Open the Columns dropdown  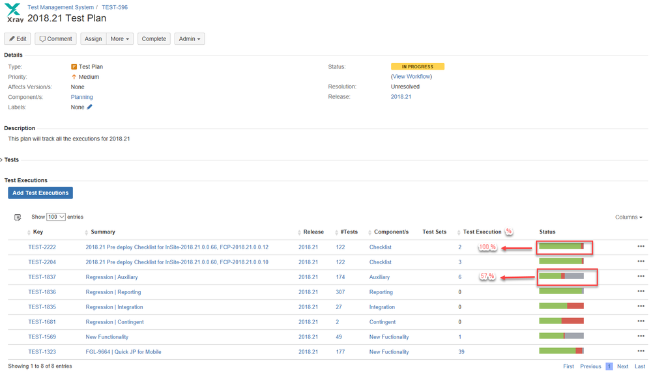coord(628,217)
